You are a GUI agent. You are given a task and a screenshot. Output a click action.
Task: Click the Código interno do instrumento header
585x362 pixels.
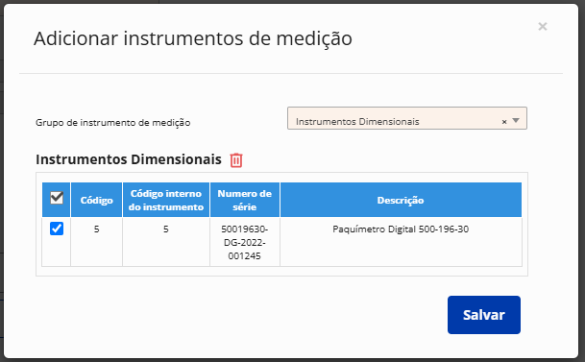(166, 200)
